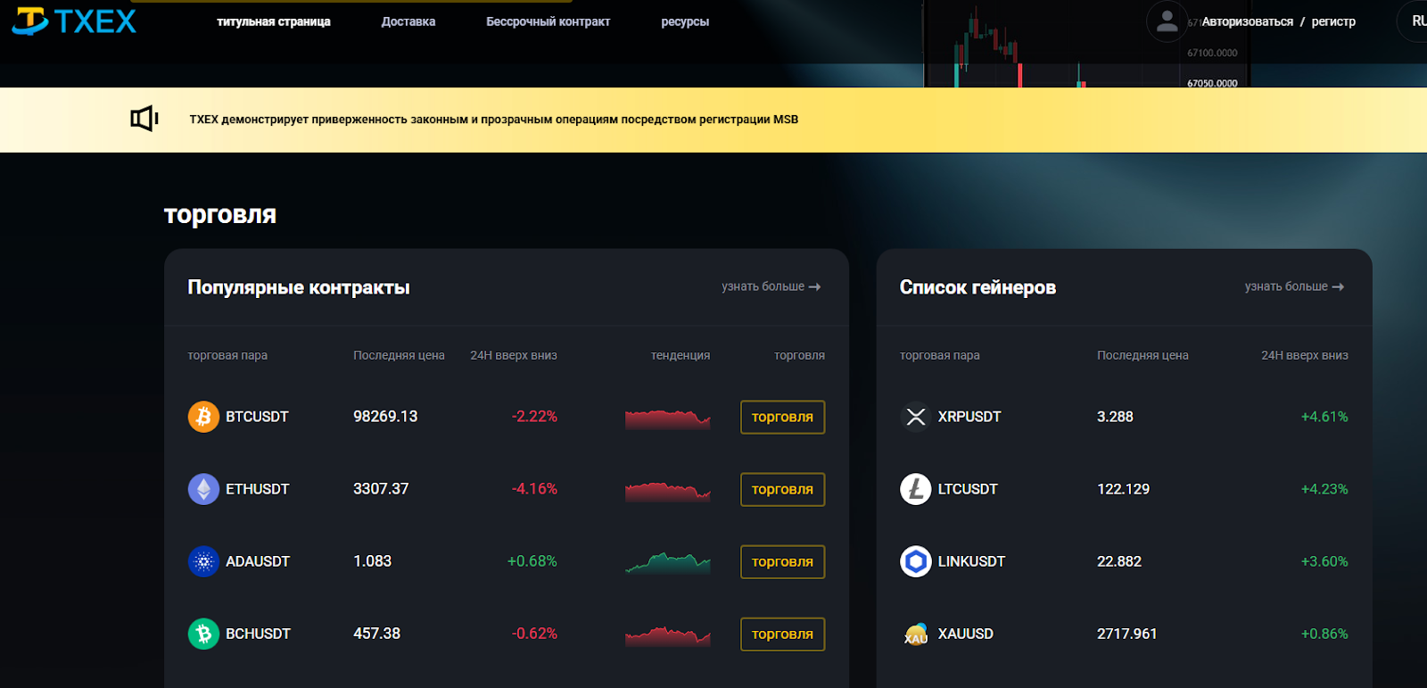The width and height of the screenshot is (1427, 688).
Task: Select the BCHUSDT pair name
Action: click(x=258, y=634)
